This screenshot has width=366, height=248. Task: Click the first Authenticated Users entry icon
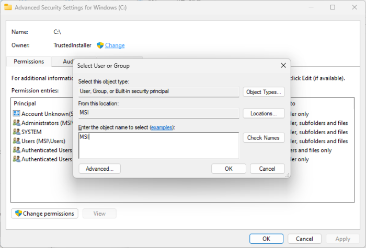(16, 150)
